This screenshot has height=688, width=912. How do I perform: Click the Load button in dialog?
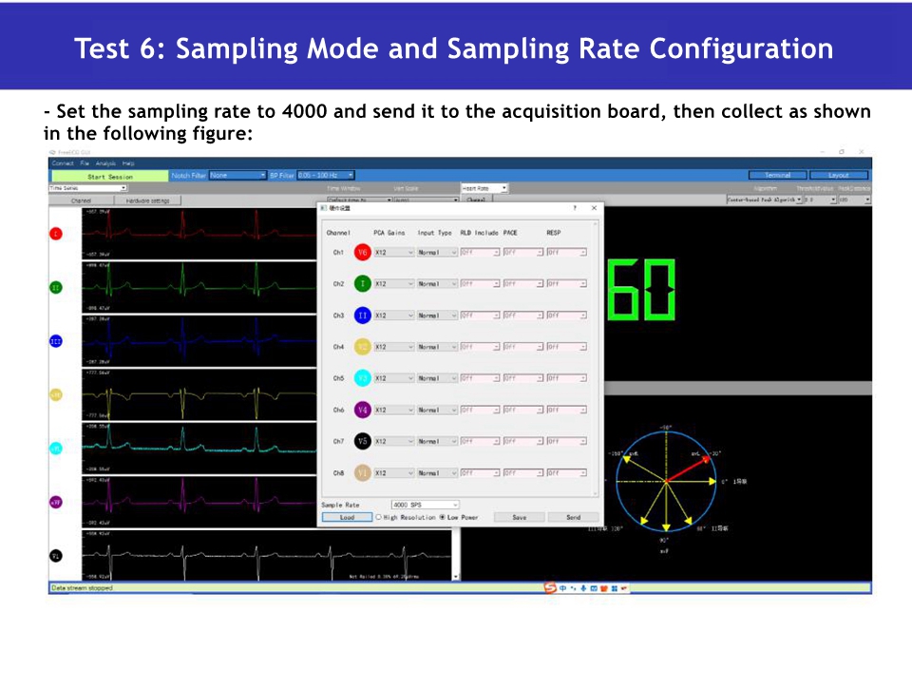click(346, 518)
